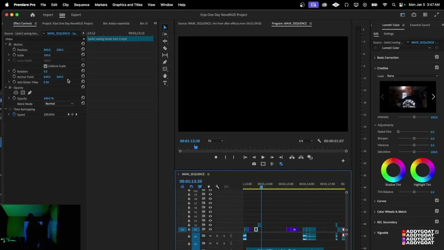Open Lumetri Color effect dropdown
The image size is (444, 250).
[406, 48]
